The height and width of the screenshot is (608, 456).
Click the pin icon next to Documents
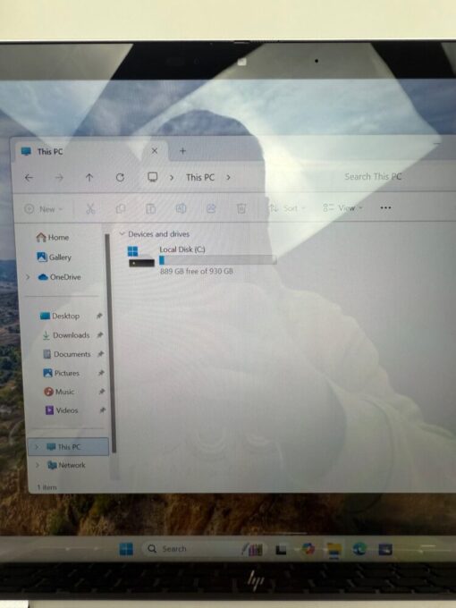100,354
